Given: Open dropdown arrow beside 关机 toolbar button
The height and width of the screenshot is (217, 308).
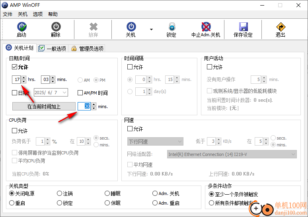Looking at the screenshot, I should tap(151, 30).
